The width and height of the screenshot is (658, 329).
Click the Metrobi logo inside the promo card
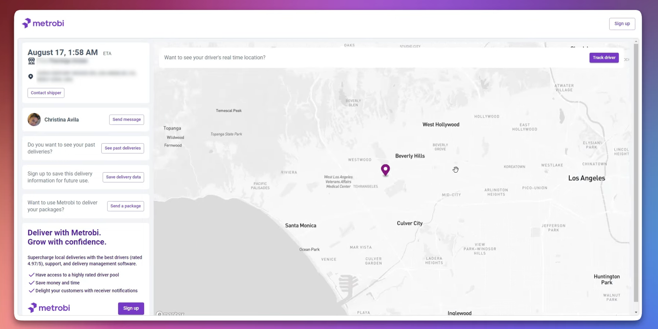point(49,307)
